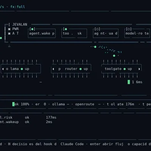Select the l.risk log row

[x=28, y=117]
